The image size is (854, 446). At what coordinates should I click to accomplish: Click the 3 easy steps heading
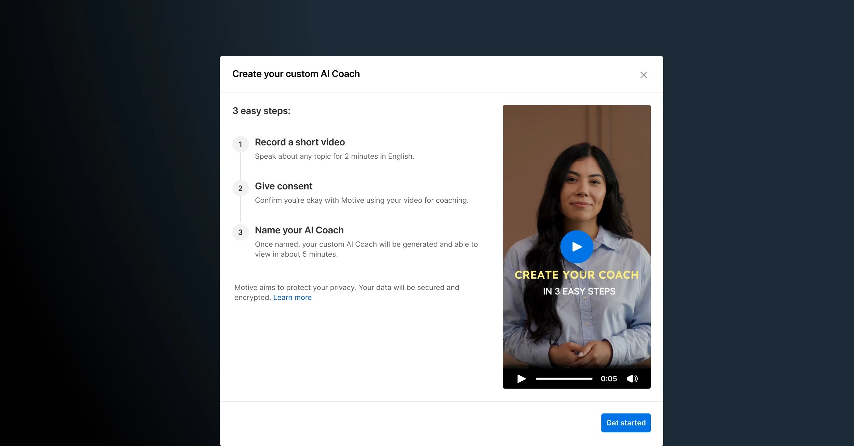261,111
